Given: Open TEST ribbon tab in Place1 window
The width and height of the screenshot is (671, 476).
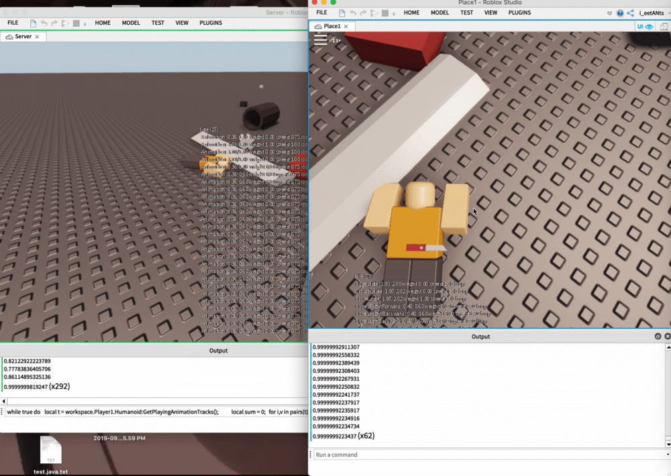Looking at the screenshot, I should 467,12.
